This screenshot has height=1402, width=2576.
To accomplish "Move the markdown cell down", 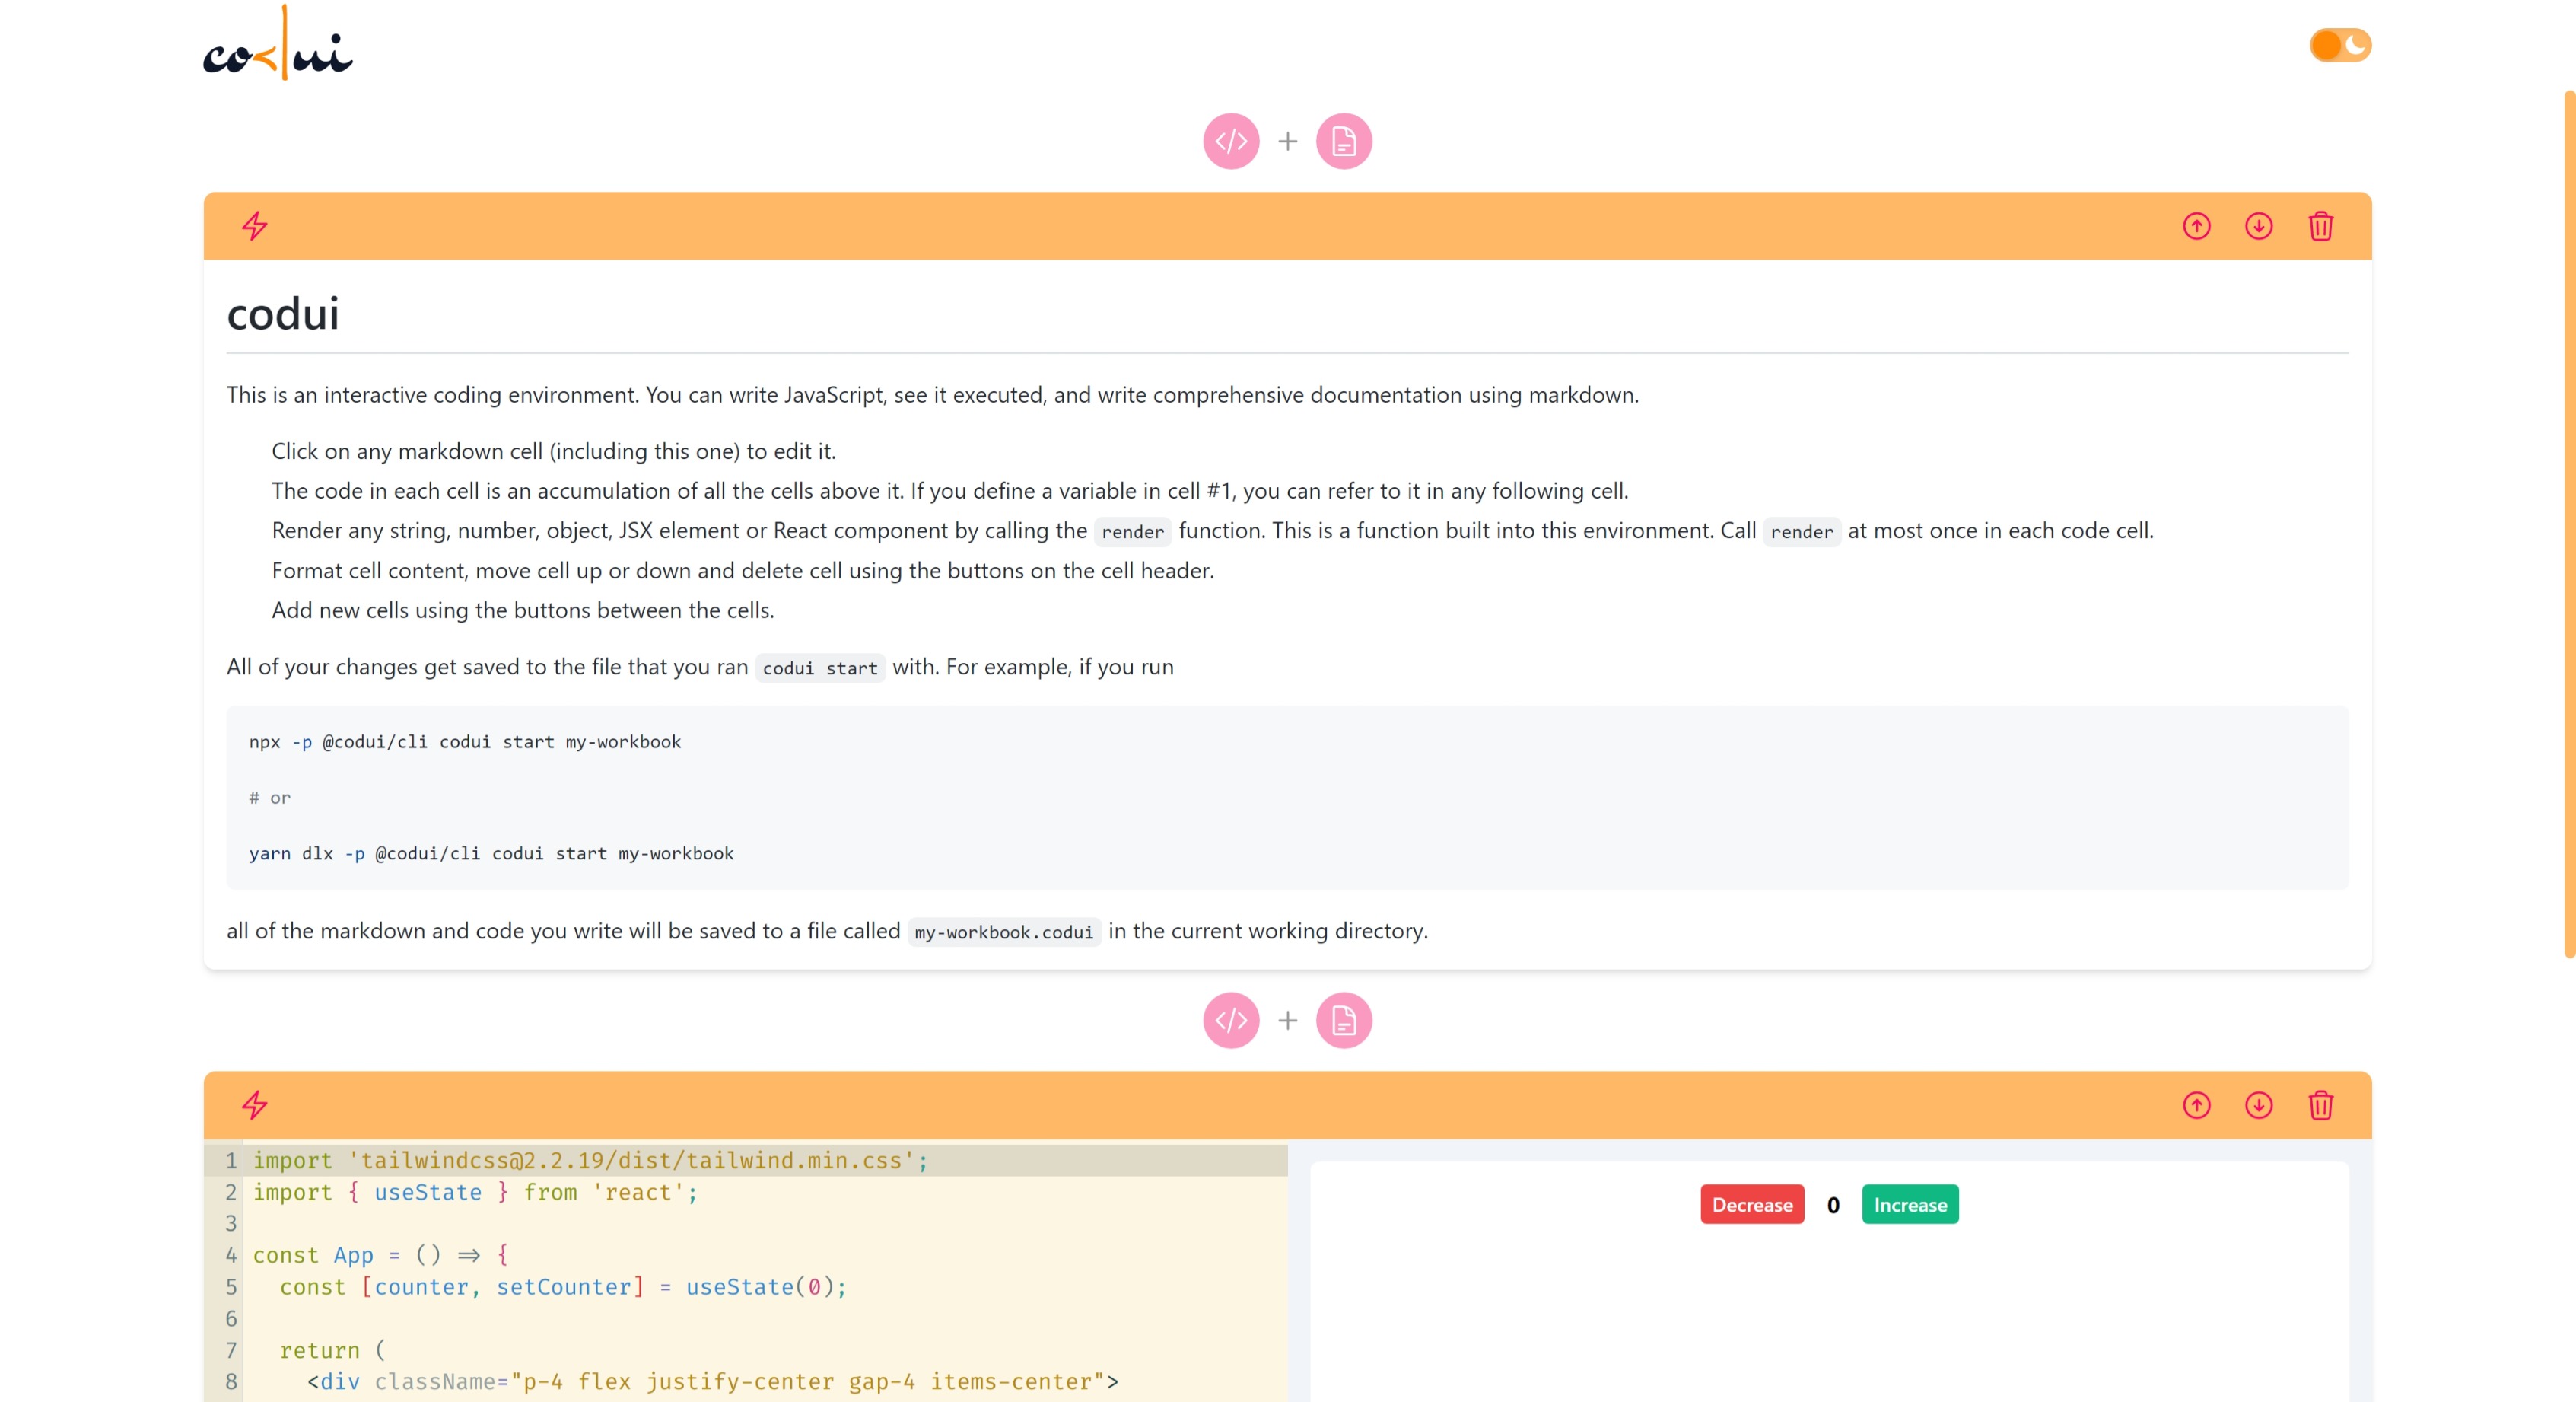I will click(x=2258, y=226).
